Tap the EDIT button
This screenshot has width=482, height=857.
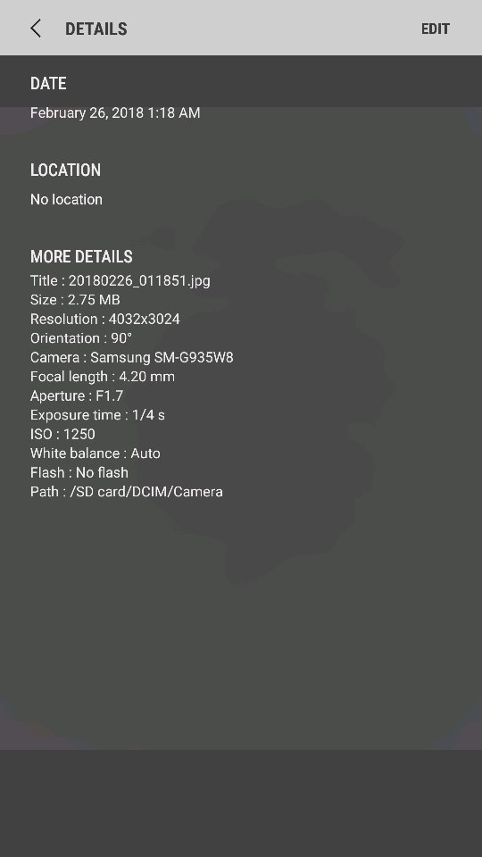tap(435, 29)
